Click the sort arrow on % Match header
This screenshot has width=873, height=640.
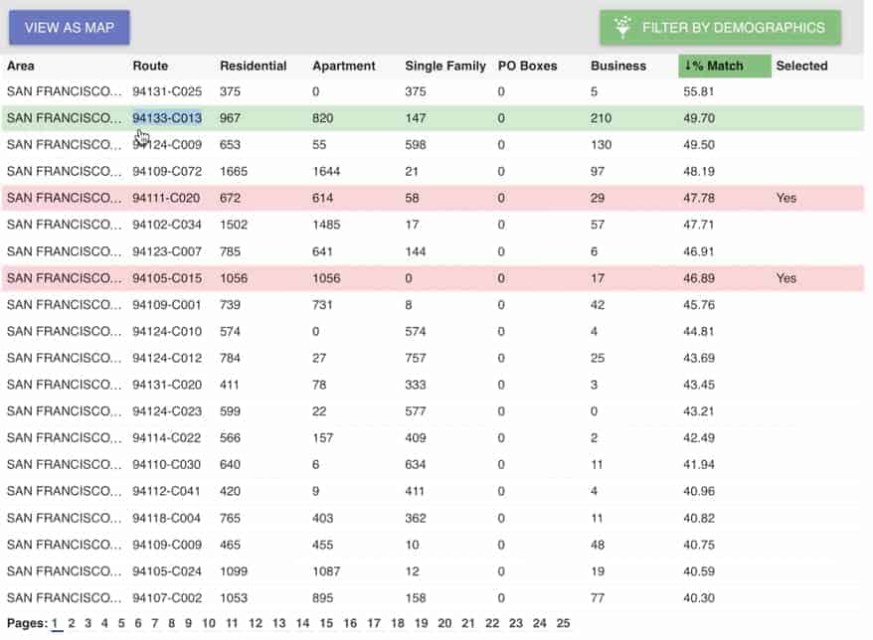687,66
